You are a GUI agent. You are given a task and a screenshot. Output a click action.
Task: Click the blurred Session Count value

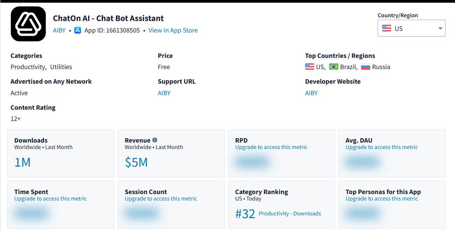pyautogui.click(x=141, y=214)
